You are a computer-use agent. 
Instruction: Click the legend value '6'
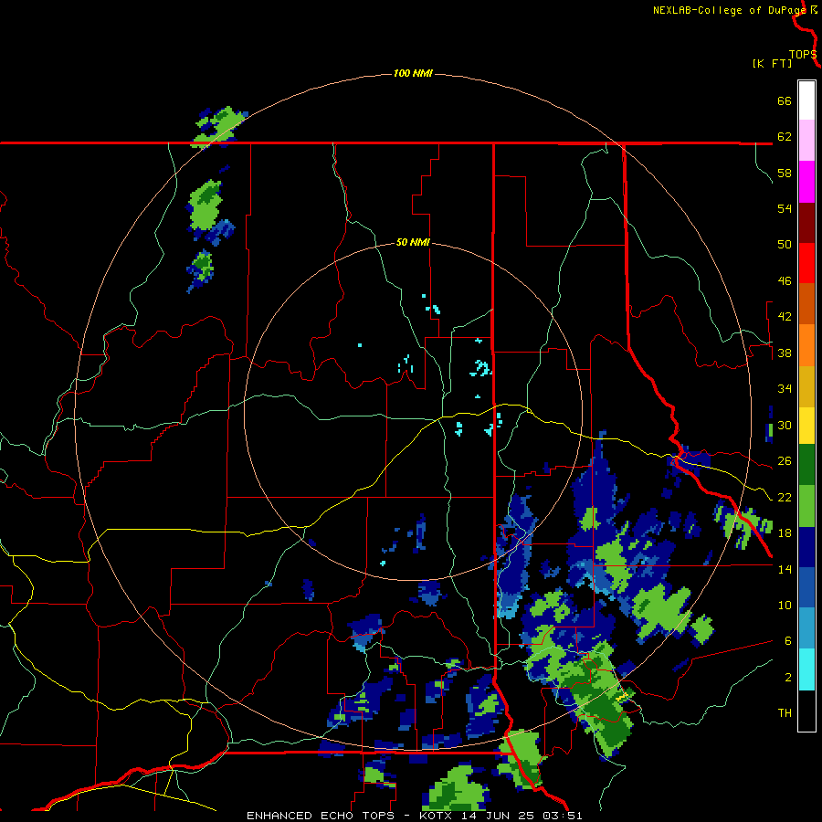788,640
